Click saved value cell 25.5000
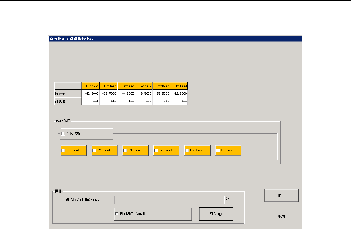 tap(161, 93)
